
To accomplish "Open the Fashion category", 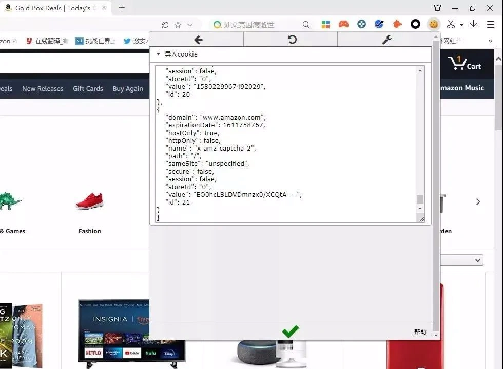I will (89, 231).
